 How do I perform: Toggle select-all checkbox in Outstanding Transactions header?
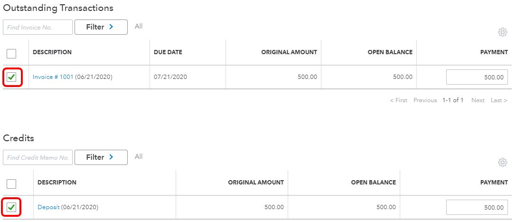click(11, 53)
